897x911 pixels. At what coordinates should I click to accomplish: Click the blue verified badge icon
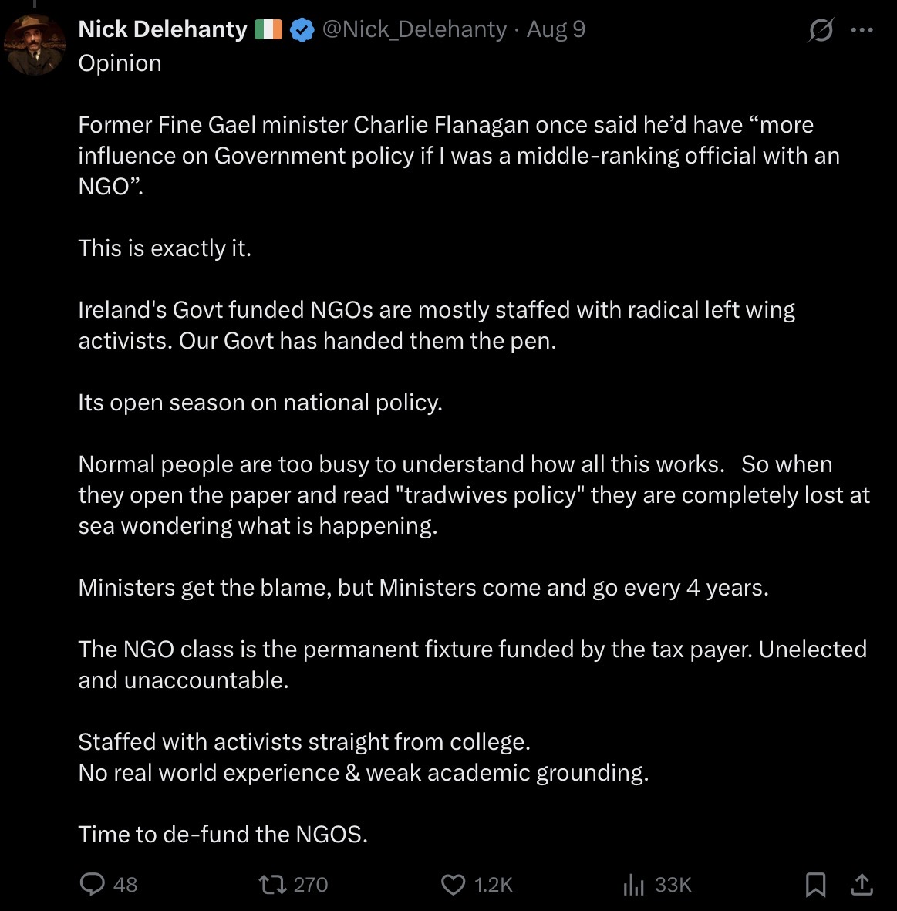(302, 29)
